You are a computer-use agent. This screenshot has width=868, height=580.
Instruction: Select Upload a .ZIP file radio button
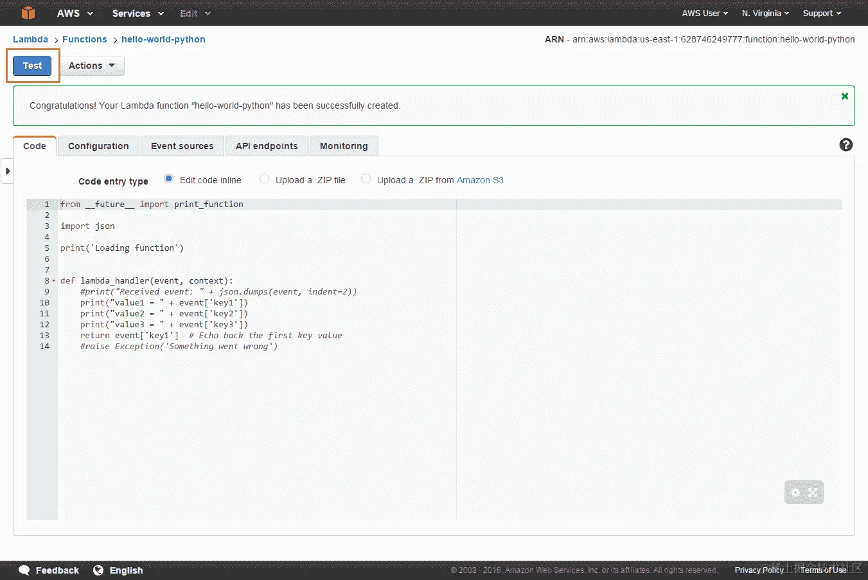[x=264, y=179]
